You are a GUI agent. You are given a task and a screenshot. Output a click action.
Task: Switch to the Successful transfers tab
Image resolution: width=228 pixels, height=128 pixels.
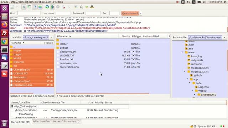point(66,122)
